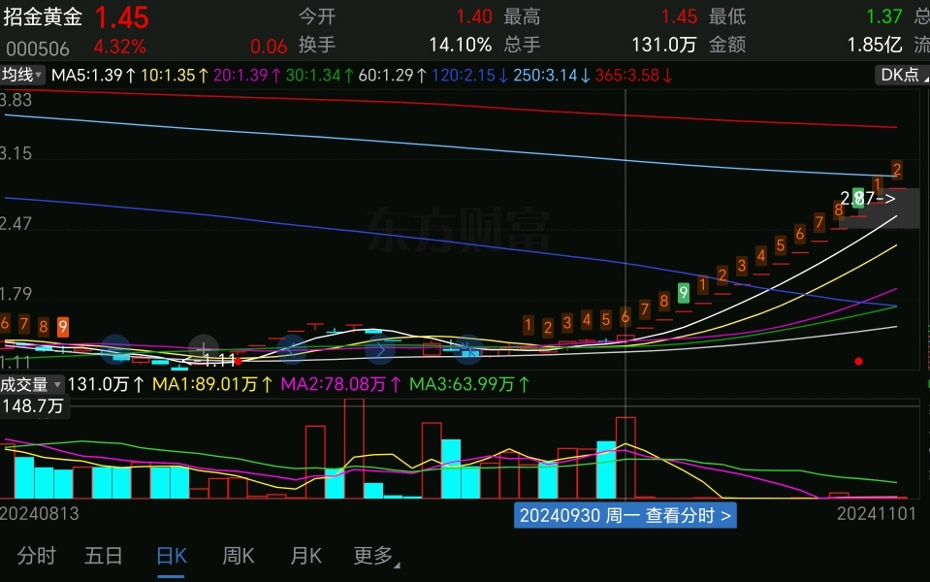Image resolution: width=930 pixels, height=582 pixels.
Task: Click the current price 1.45 beside stock name
Action: pos(121,17)
